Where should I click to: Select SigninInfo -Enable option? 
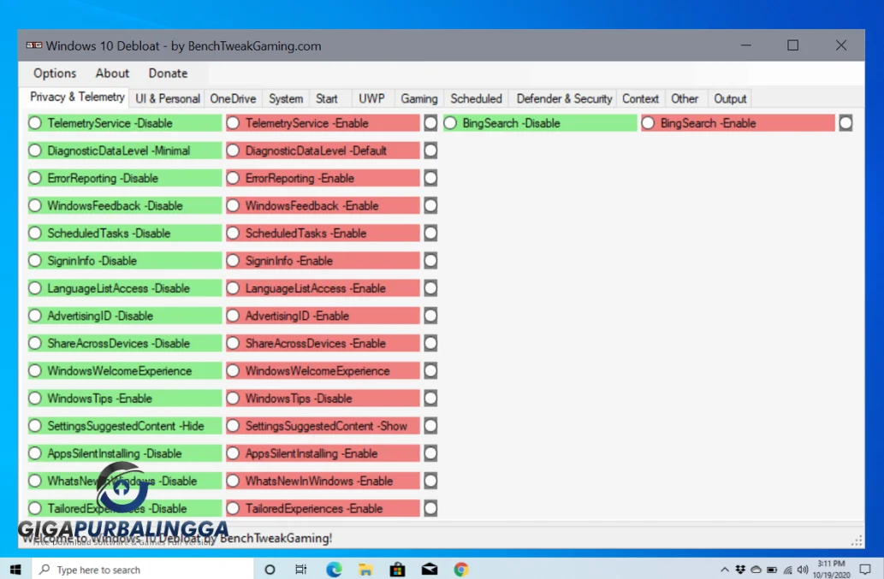pos(323,261)
